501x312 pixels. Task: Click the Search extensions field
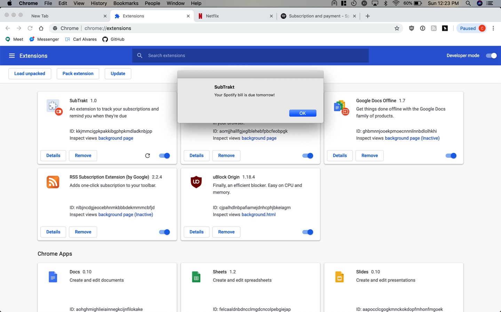[x=250, y=56]
